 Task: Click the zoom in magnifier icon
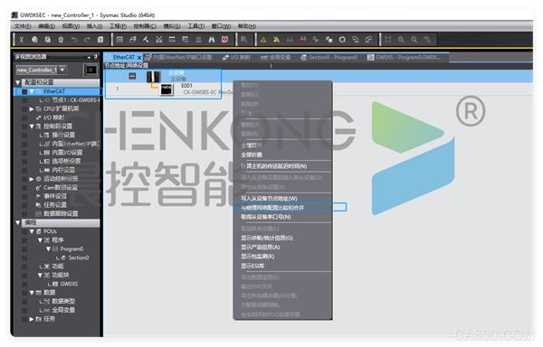point(401,40)
